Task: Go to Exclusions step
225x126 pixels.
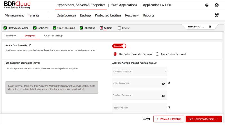Action: (40, 28)
